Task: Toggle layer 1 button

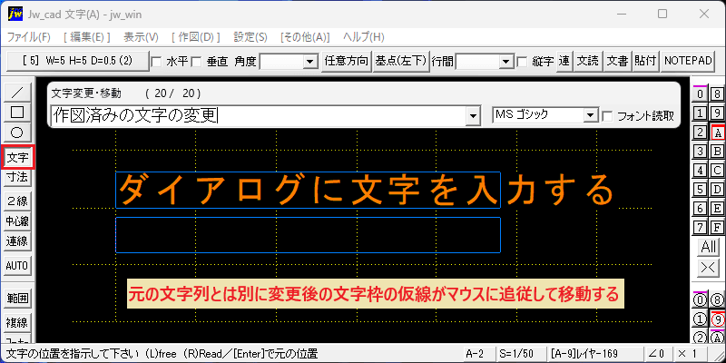Action: (701, 113)
